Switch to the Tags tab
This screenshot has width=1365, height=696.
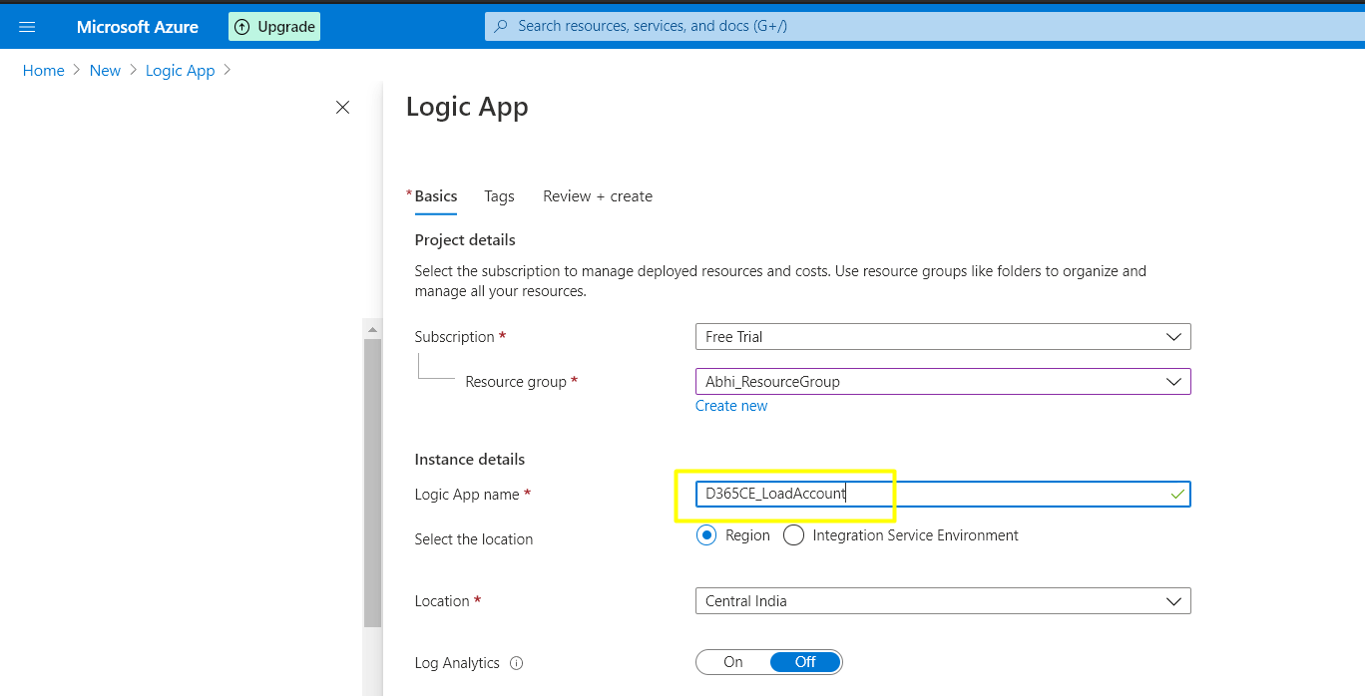(499, 196)
